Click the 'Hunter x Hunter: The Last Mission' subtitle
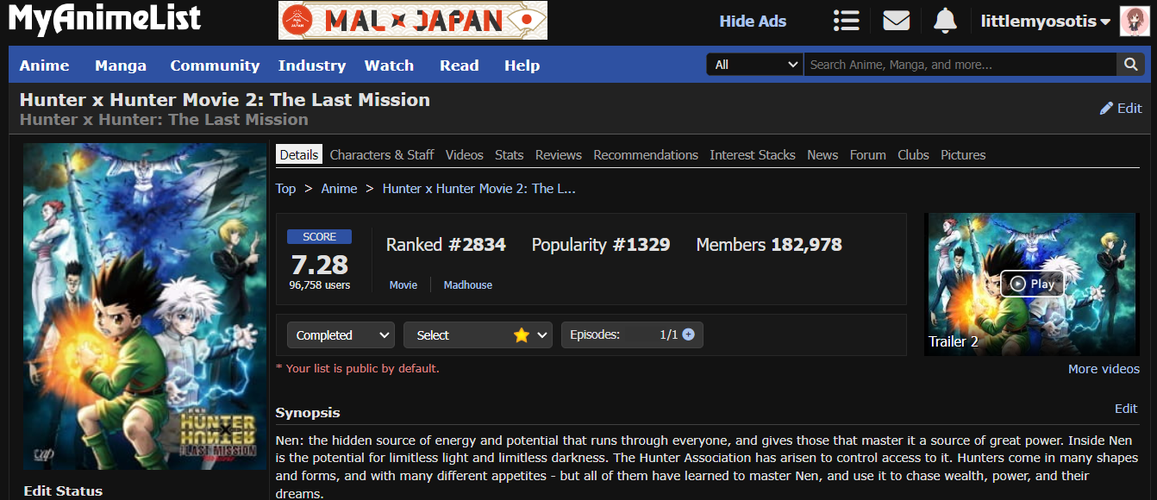 click(x=164, y=120)
